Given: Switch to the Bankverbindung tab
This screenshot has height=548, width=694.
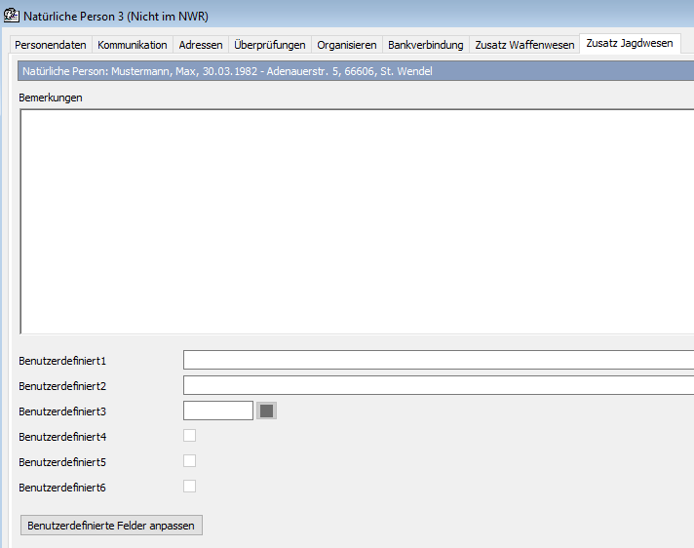Looking at the screenshot, I should coord(426,45).
